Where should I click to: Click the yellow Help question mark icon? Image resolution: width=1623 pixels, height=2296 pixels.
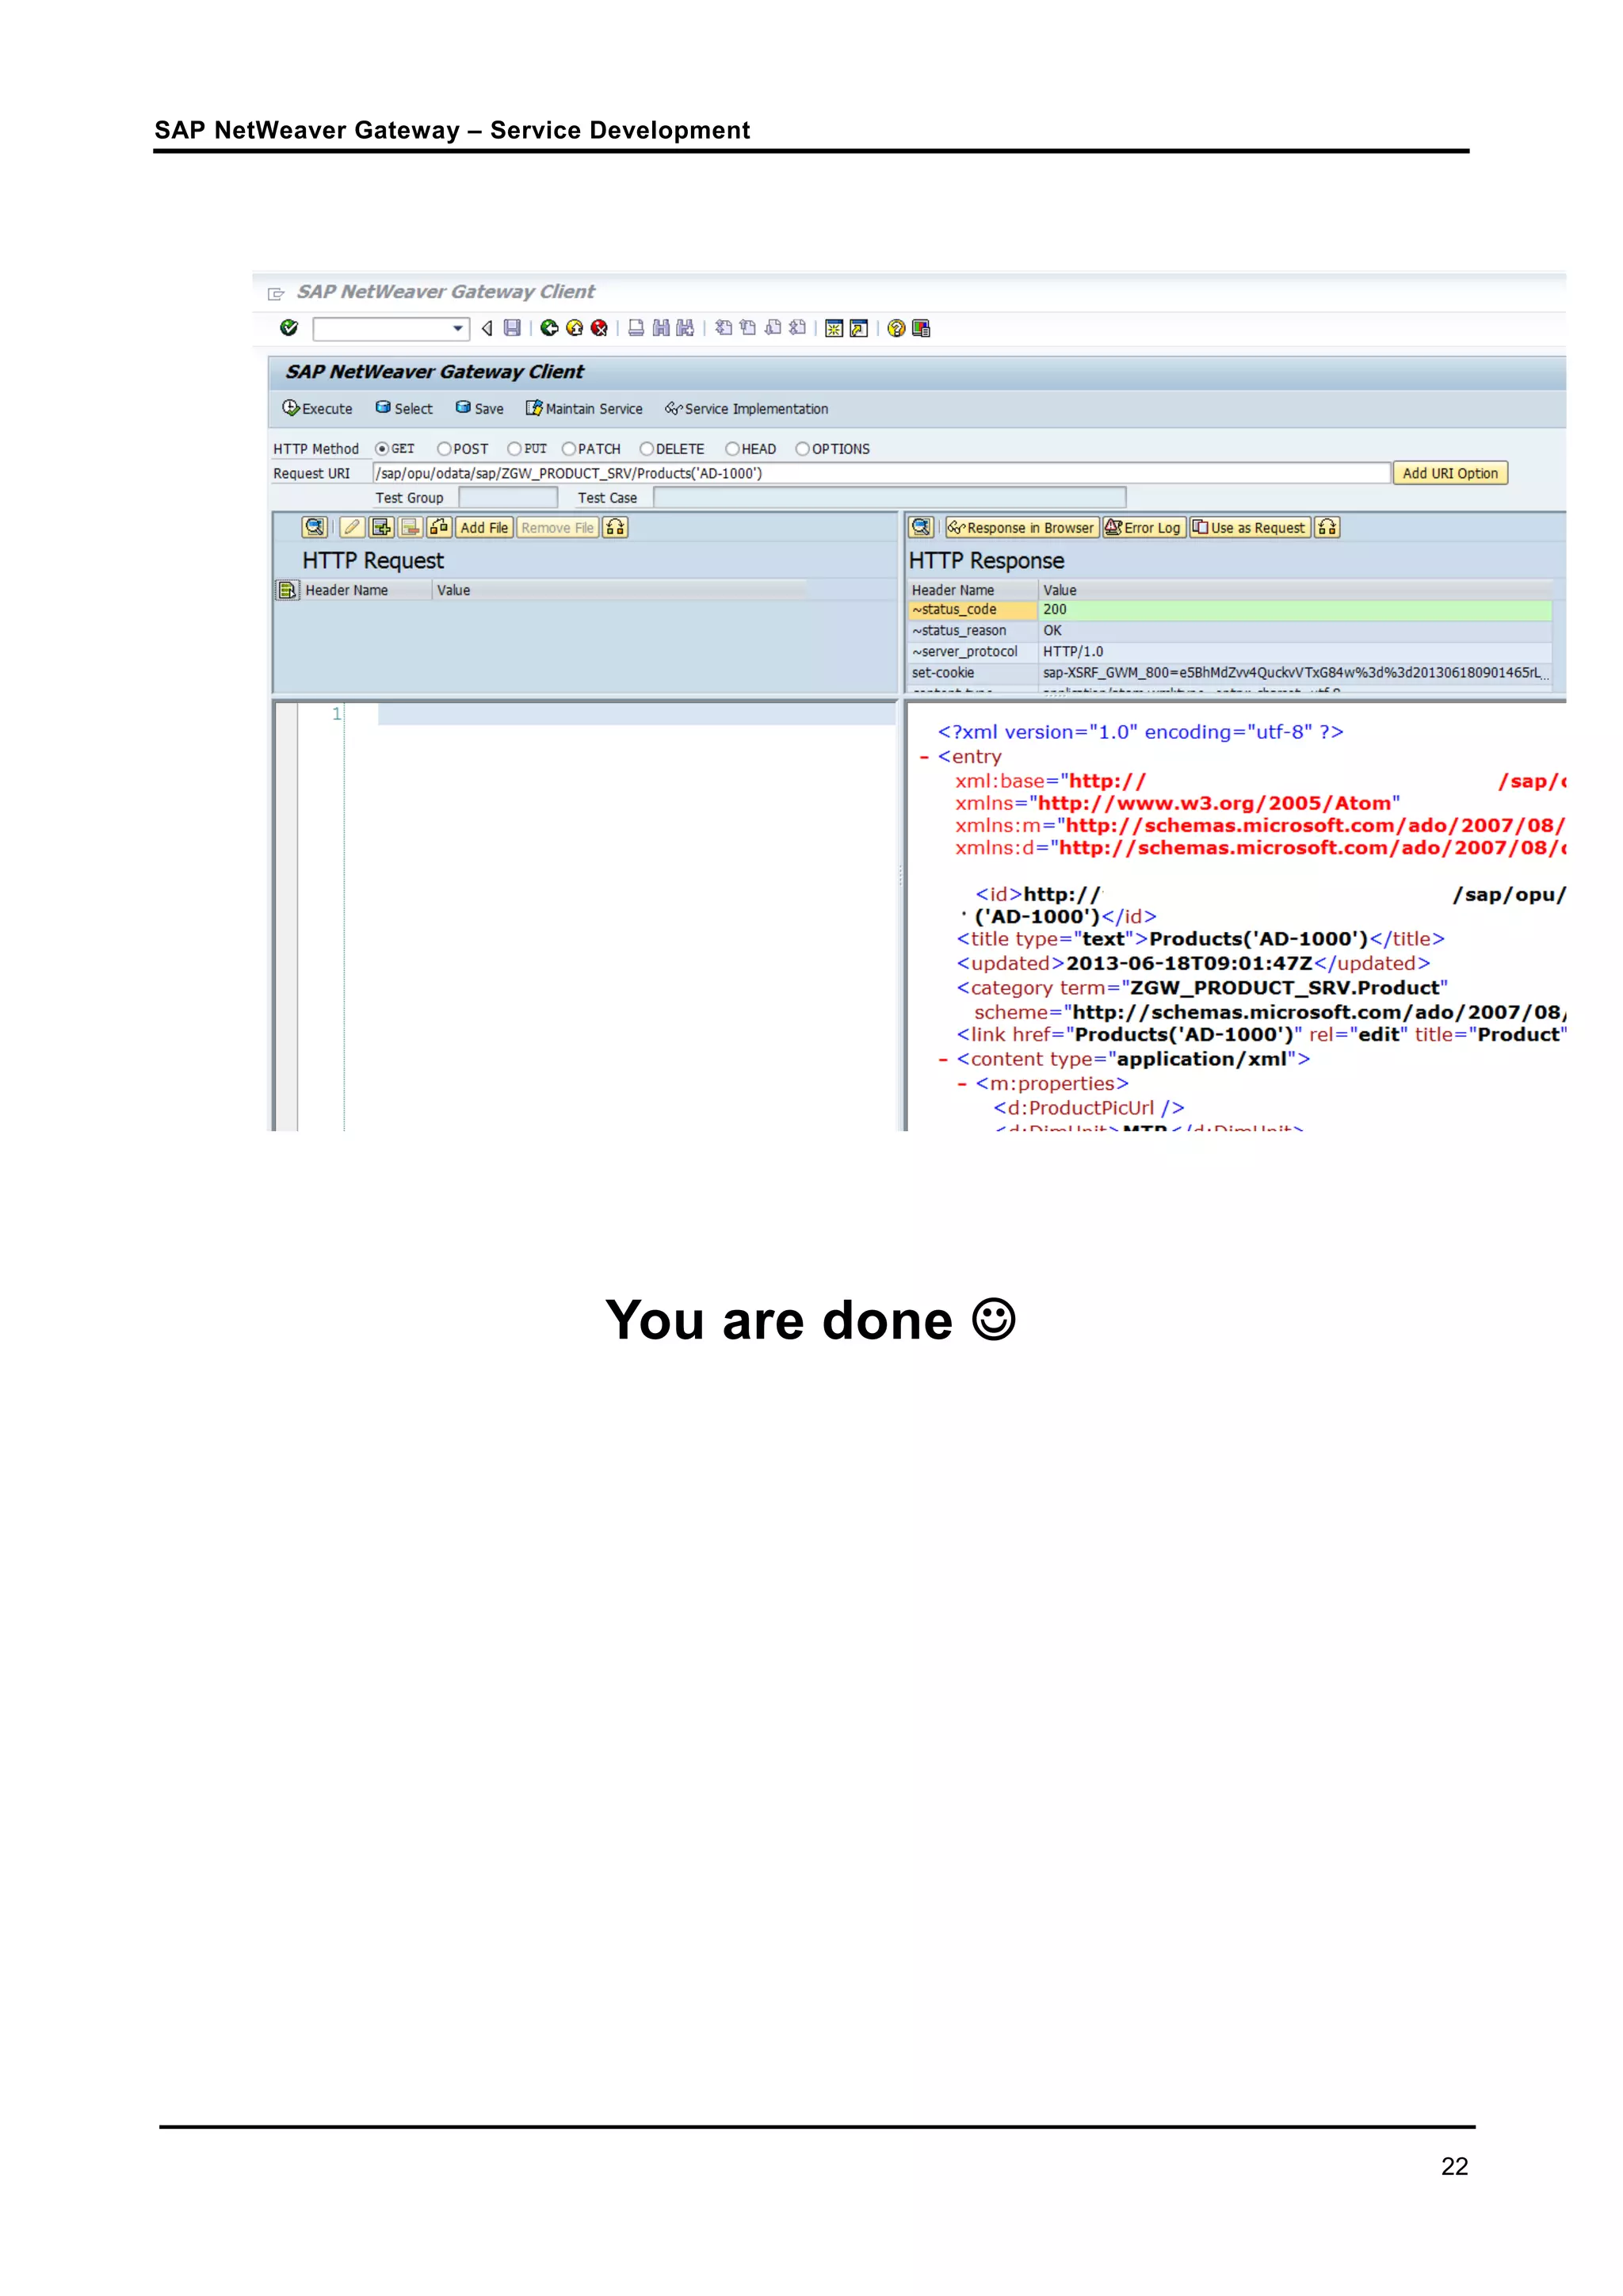pos(896,328)
